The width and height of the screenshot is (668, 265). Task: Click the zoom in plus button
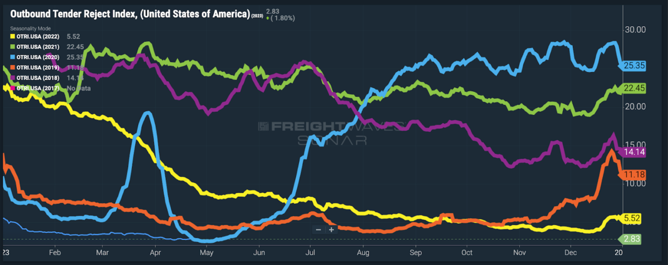pyautogui.click(x=331, y=229)
